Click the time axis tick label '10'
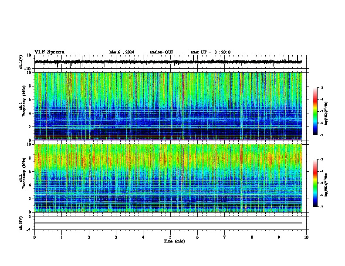This screenshot has width=345, height=266. (306, 237)
